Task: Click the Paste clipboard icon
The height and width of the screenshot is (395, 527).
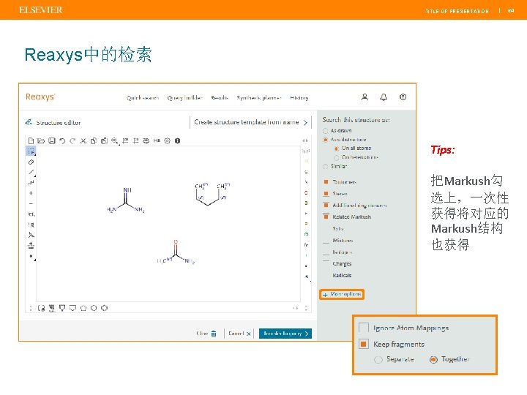Action: click(104, 140)
